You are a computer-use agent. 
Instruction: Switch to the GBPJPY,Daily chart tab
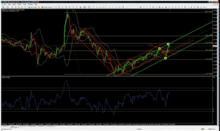(x=32, y=126)
